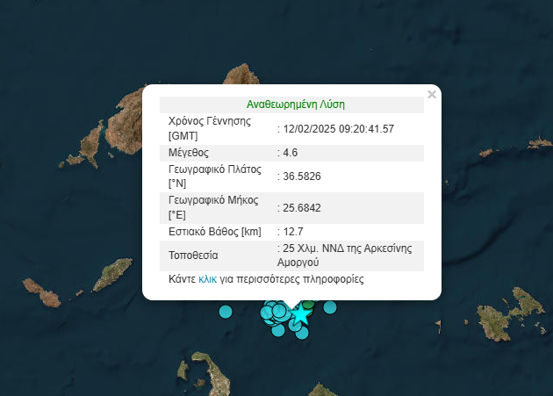Open the blue κλικ link for more information

point(207,279)
